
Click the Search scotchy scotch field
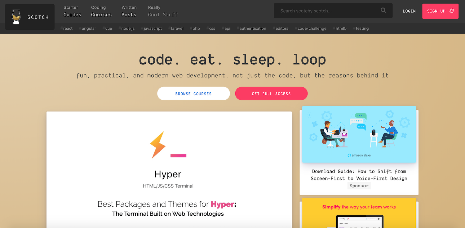(x=333, y=11)
